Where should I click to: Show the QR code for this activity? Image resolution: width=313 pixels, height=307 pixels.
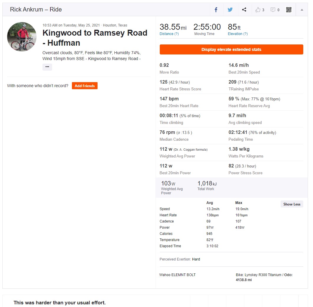289,10
